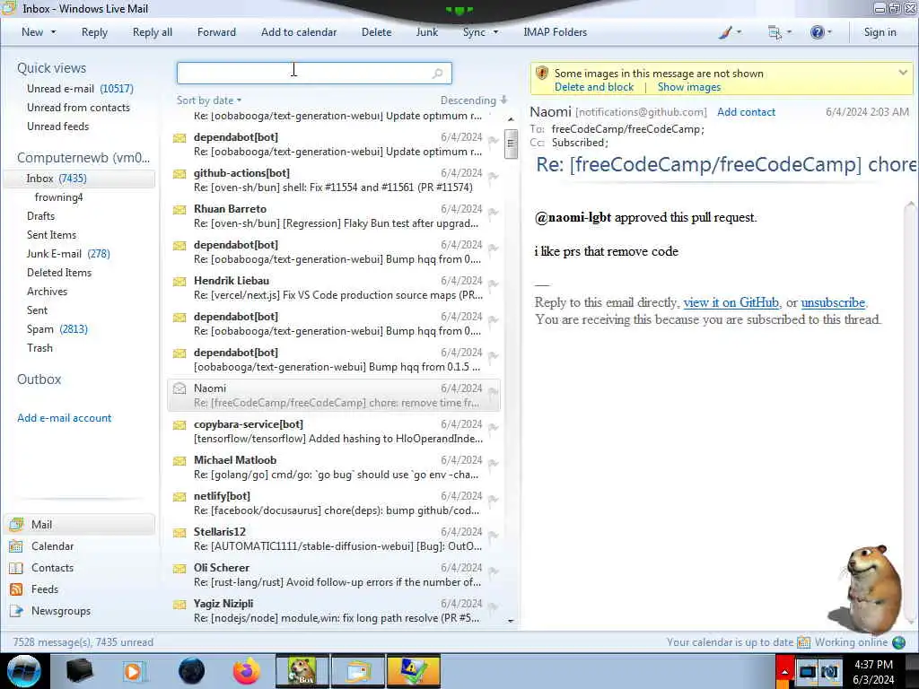Flag the Rhuan Barreto message

493,213
